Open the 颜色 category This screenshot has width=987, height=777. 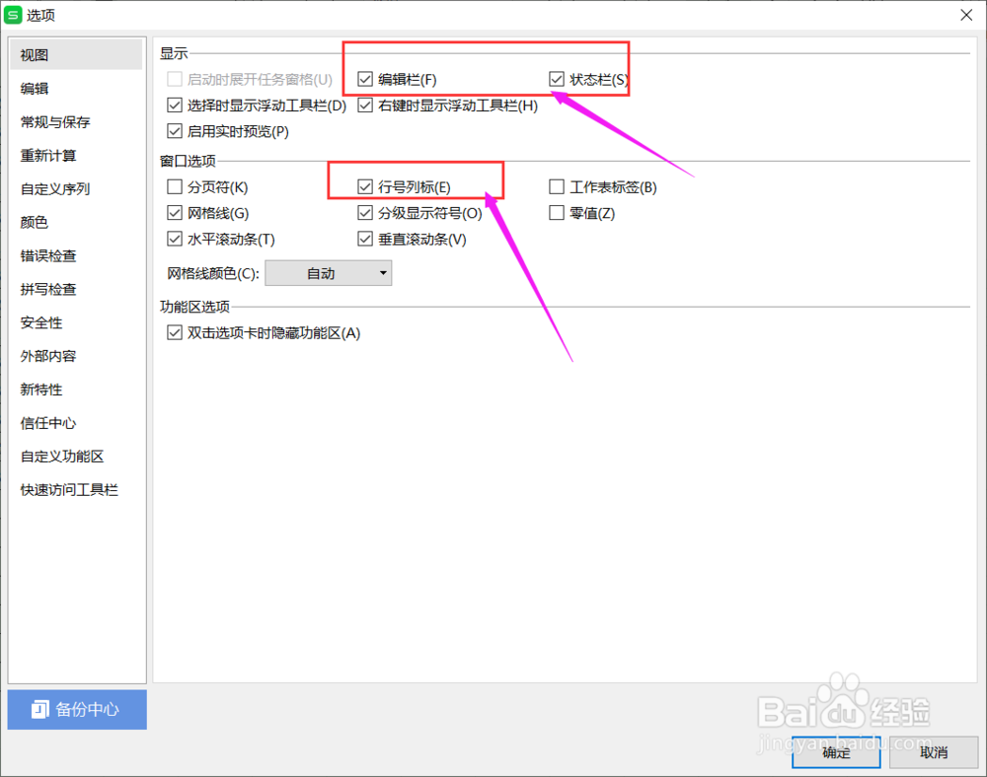[76, 222]
